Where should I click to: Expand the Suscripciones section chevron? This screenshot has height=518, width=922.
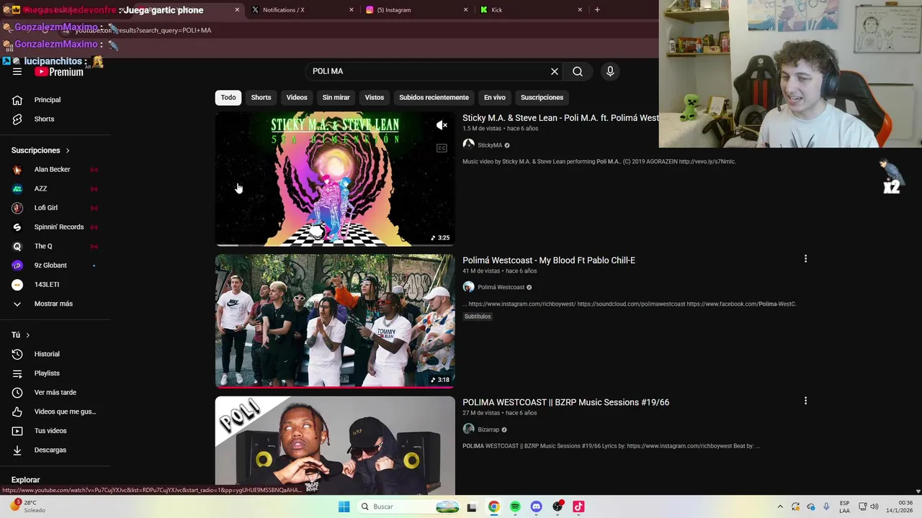68,150
